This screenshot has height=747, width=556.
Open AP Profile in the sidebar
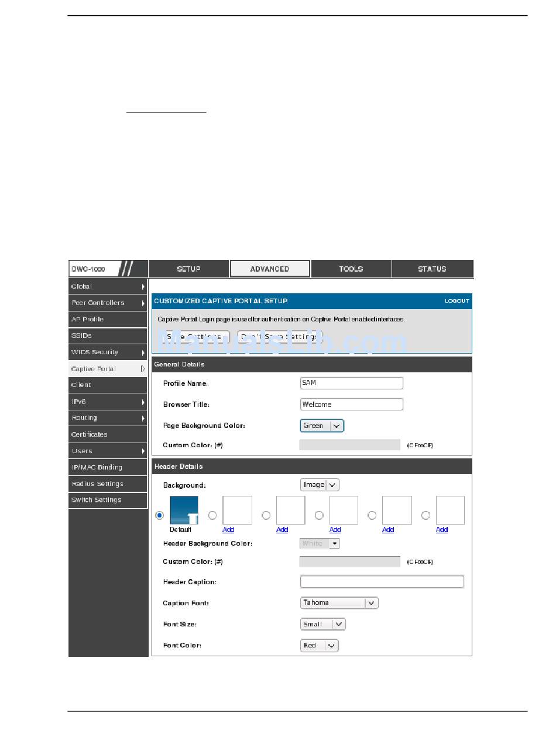108,319
